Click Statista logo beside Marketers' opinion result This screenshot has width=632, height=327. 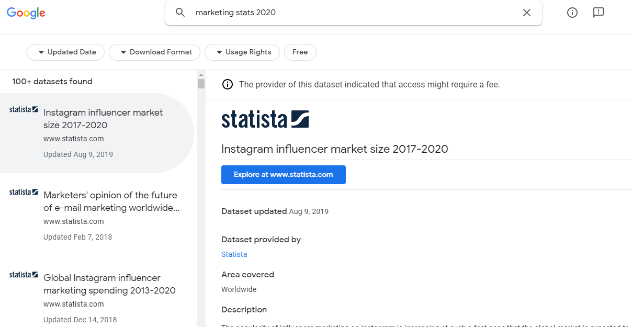pos(24,192)
